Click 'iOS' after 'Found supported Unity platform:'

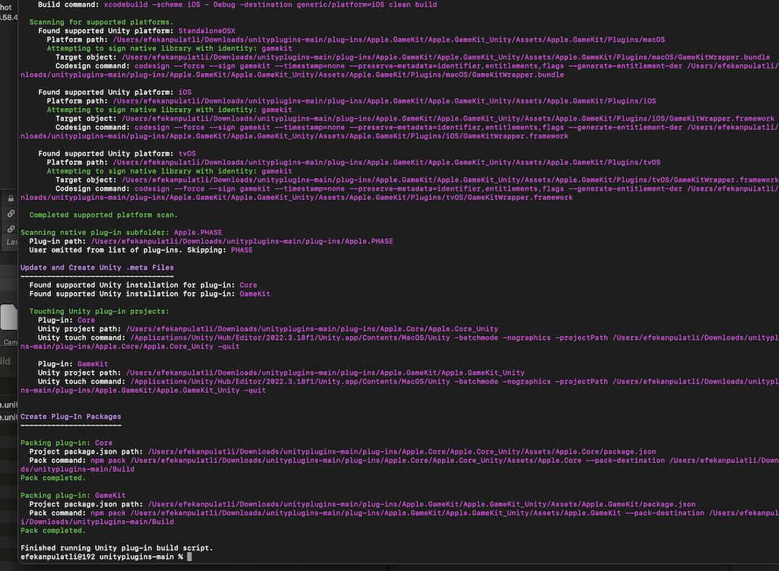185,92
